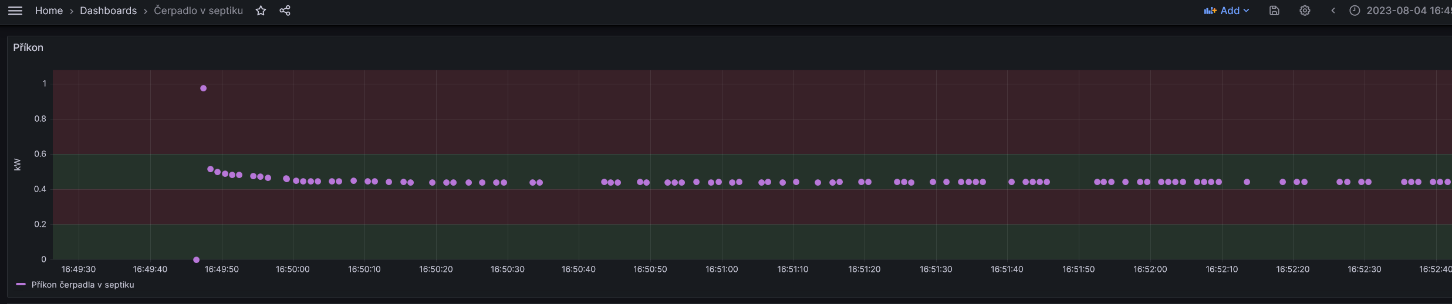Image resolution: width=1452 pixels, height=304 pixels.
Task: Share the dashboard via share icon
Action: [285, 11]
